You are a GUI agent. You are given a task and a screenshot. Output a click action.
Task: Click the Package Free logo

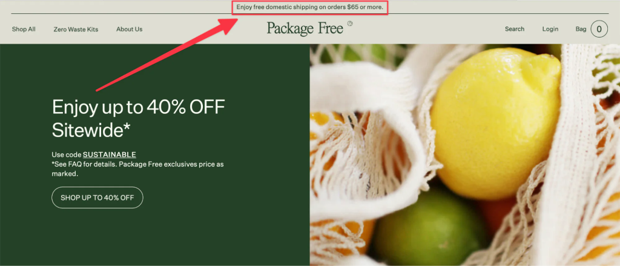305,28
